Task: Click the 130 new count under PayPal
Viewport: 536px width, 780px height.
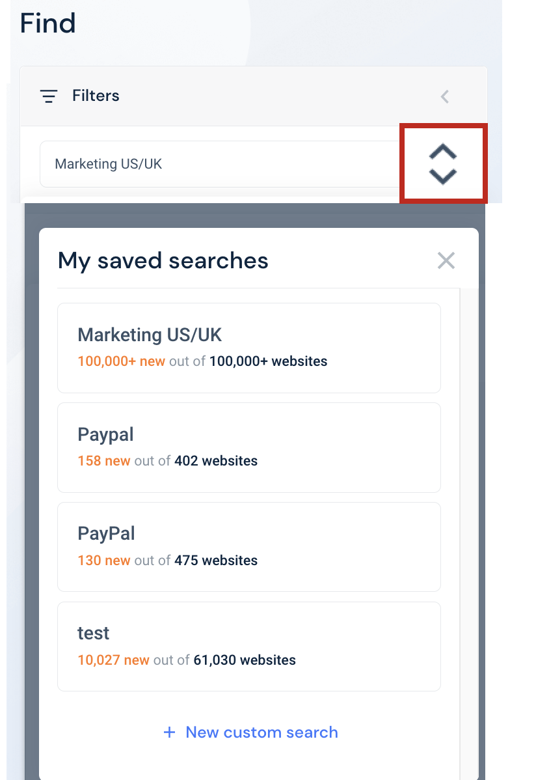Action: (x=104, y=560)
